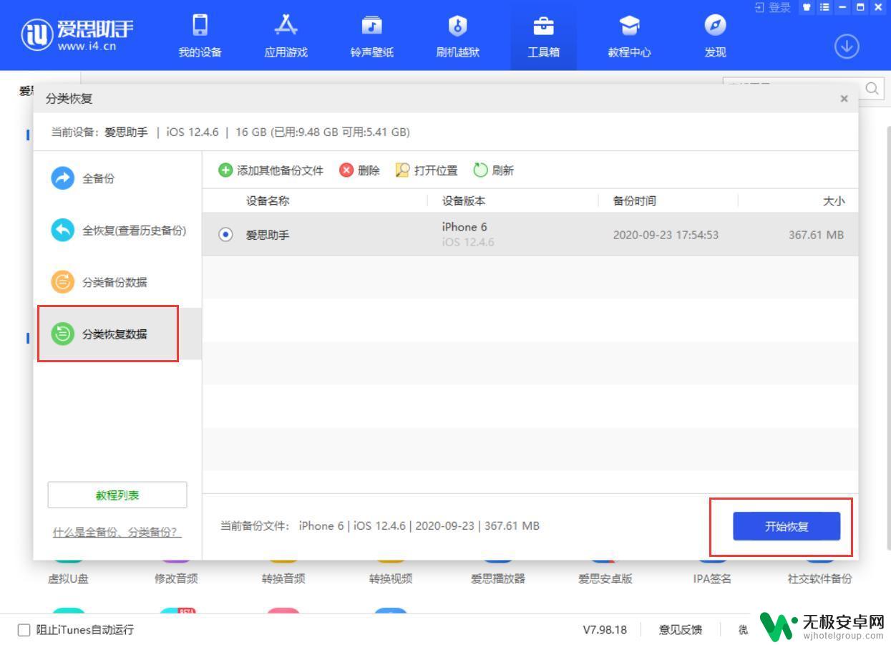Open the 转换音频 tool

(283, 578)
